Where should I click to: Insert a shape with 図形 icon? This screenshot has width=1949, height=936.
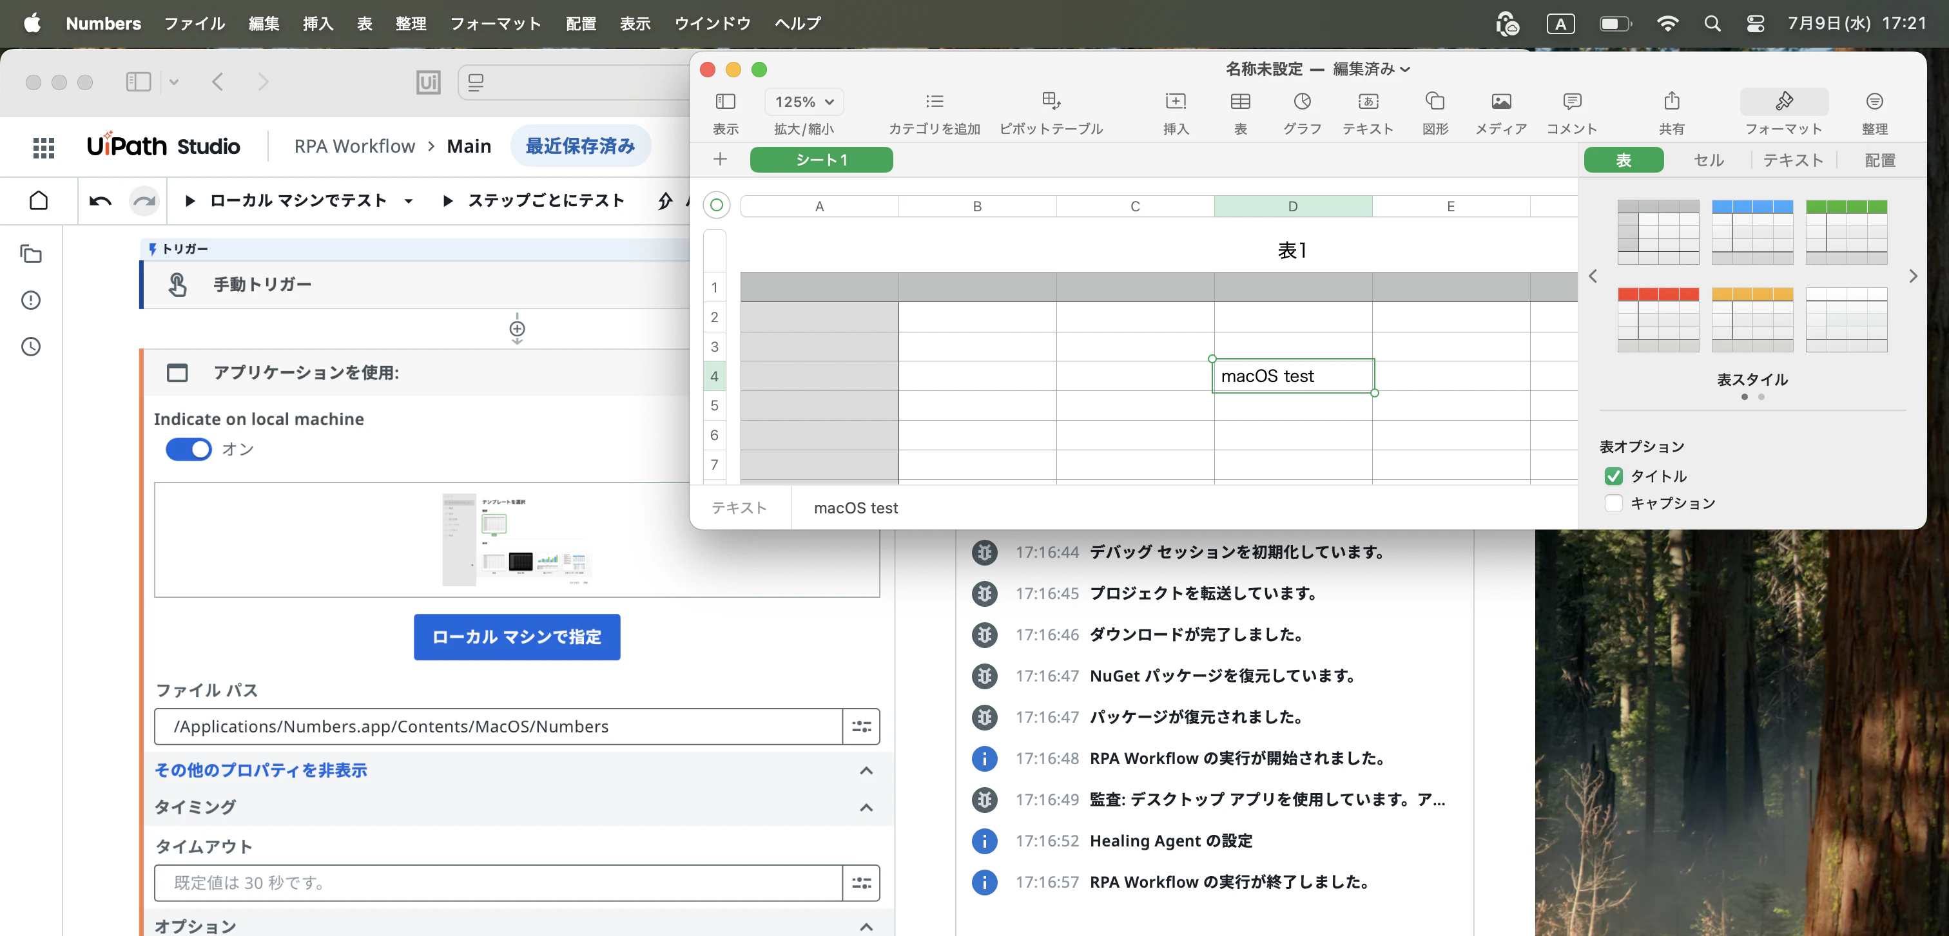click(x=1435, y=101)
